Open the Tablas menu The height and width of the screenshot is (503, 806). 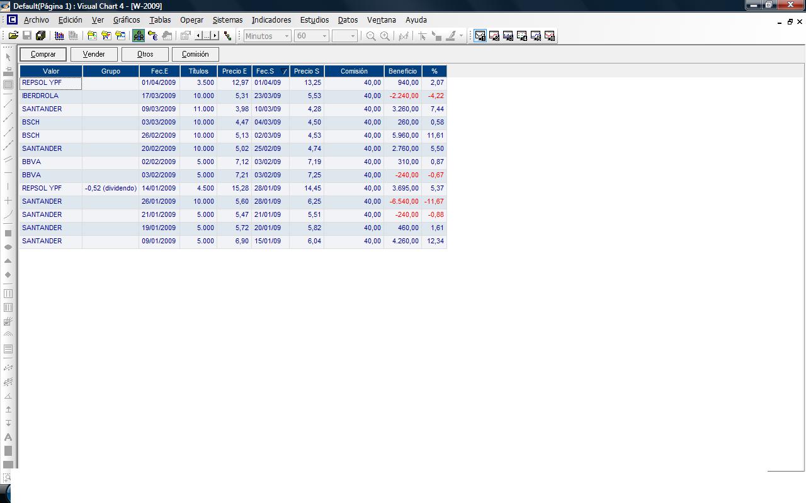click(x=160, y=19)
